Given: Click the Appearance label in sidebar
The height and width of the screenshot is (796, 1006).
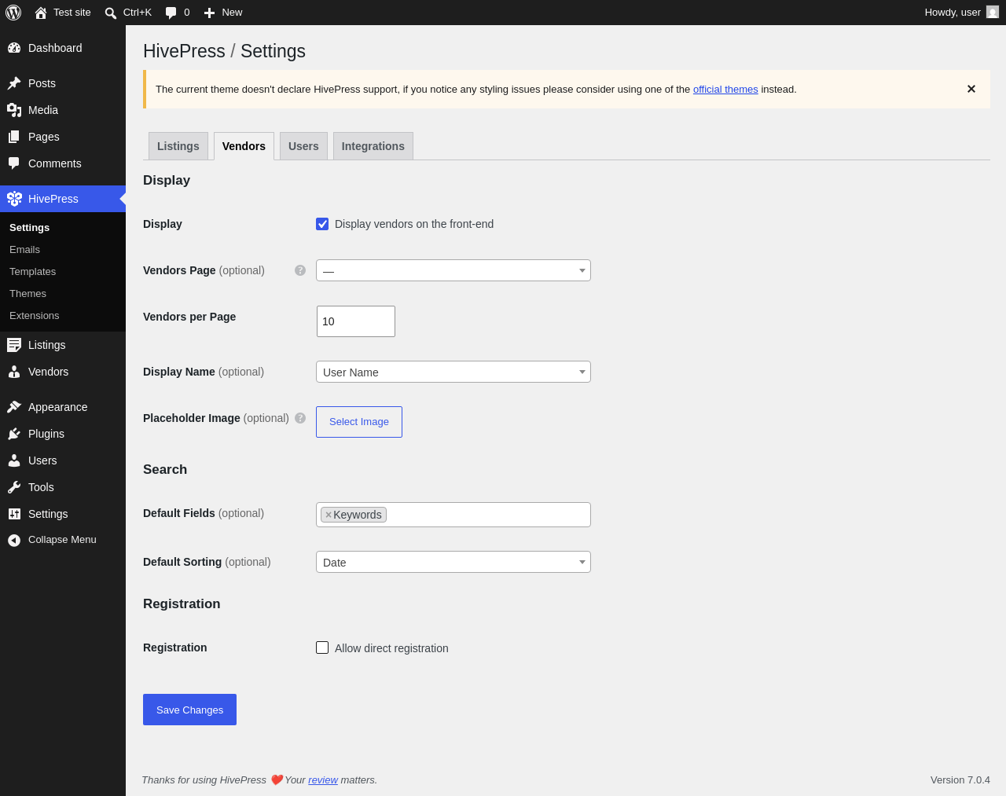Looking at the screenshot, I should click(58, 407).
